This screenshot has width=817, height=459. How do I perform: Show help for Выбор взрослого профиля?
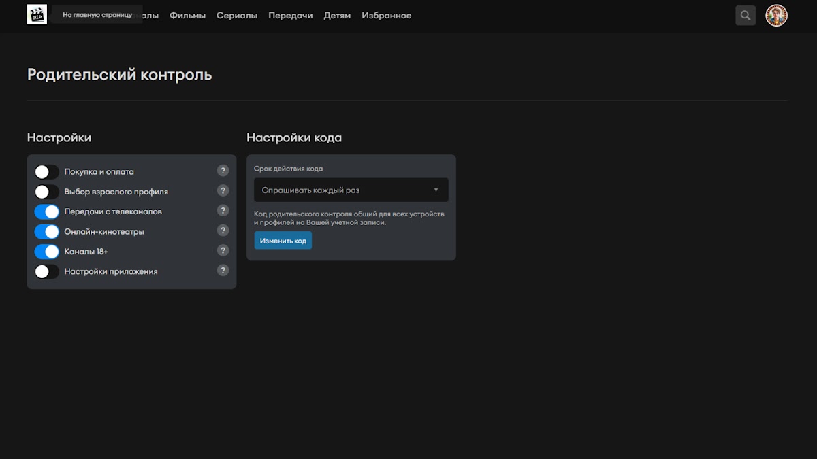tap(223, 191)
